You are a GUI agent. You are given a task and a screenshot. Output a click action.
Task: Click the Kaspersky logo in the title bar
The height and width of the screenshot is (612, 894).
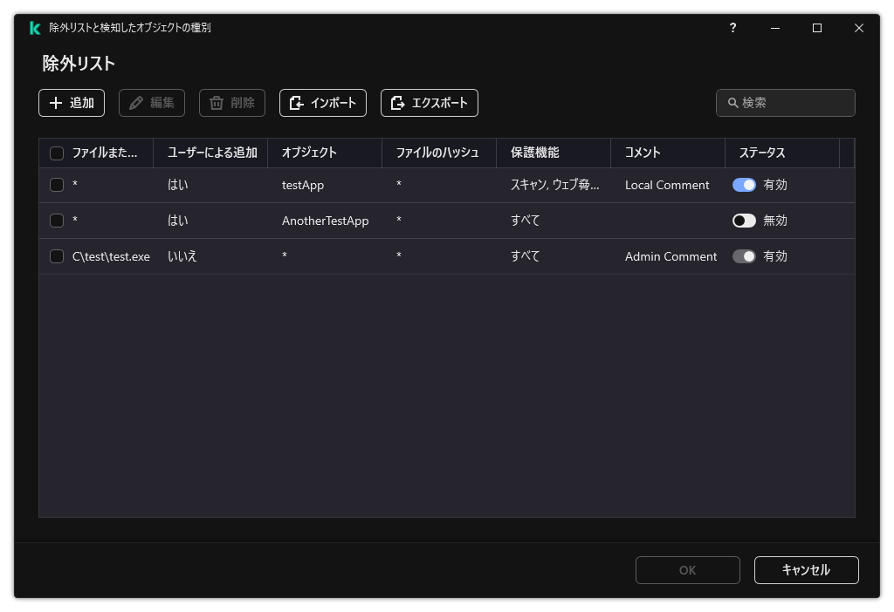pyautogui.click(x=34, y=28)
